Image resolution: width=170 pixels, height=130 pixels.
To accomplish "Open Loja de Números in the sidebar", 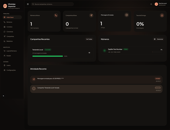I will click(12, 51).
